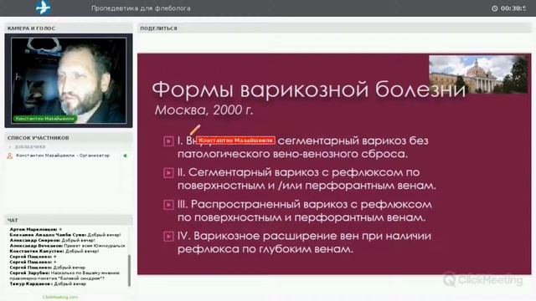The image size is (536, 301).
Task: Click slide heading Формы варикозной болезни
Action: [x=309, y=89]
